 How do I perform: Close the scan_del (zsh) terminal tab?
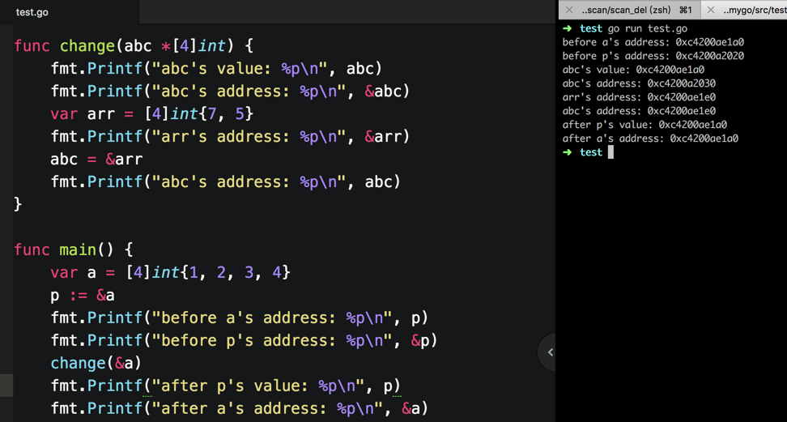pyautogui.click(x=569, y=10)
